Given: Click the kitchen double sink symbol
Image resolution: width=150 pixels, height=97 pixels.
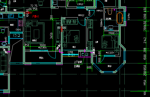Looking at the screenshot, I should click(11, 16).
